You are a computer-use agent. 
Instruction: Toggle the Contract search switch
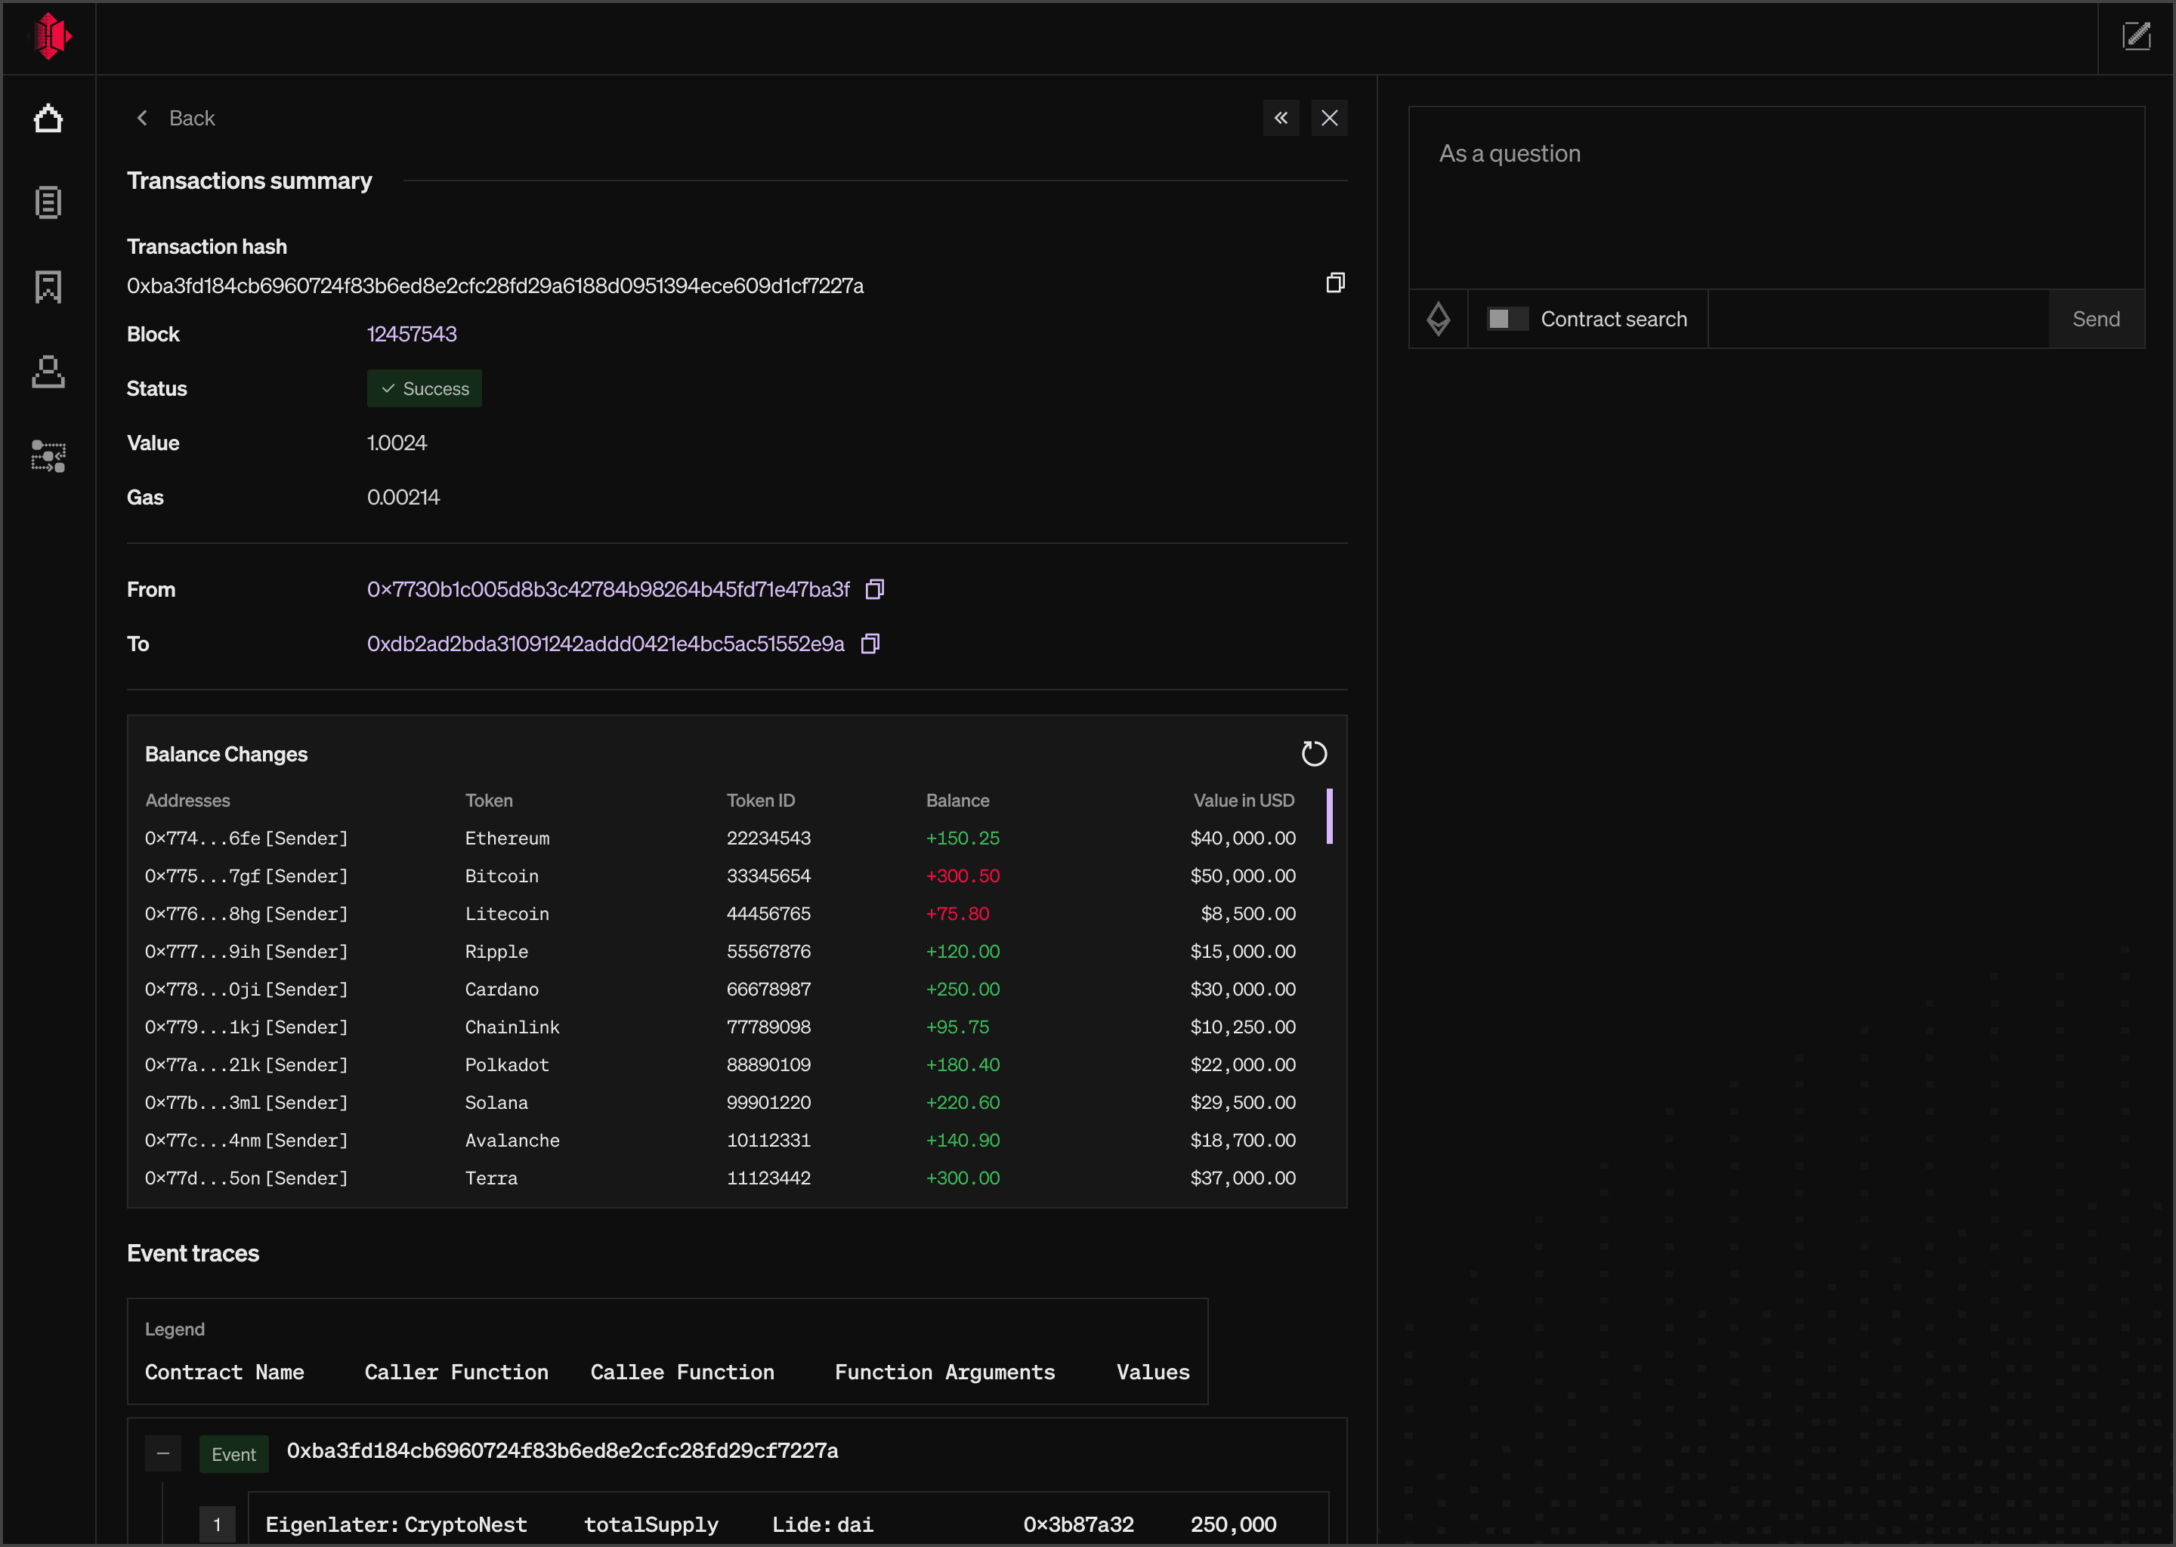(x=1507, y=319)
